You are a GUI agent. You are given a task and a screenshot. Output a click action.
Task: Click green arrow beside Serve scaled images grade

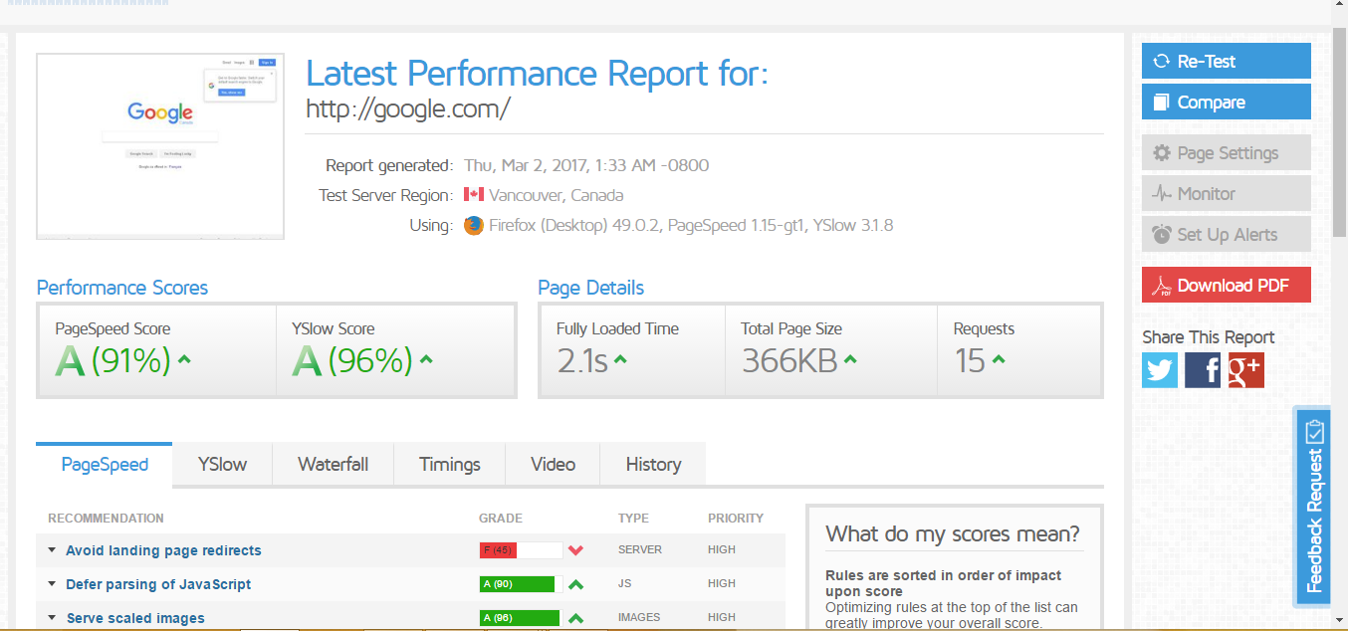575,618
